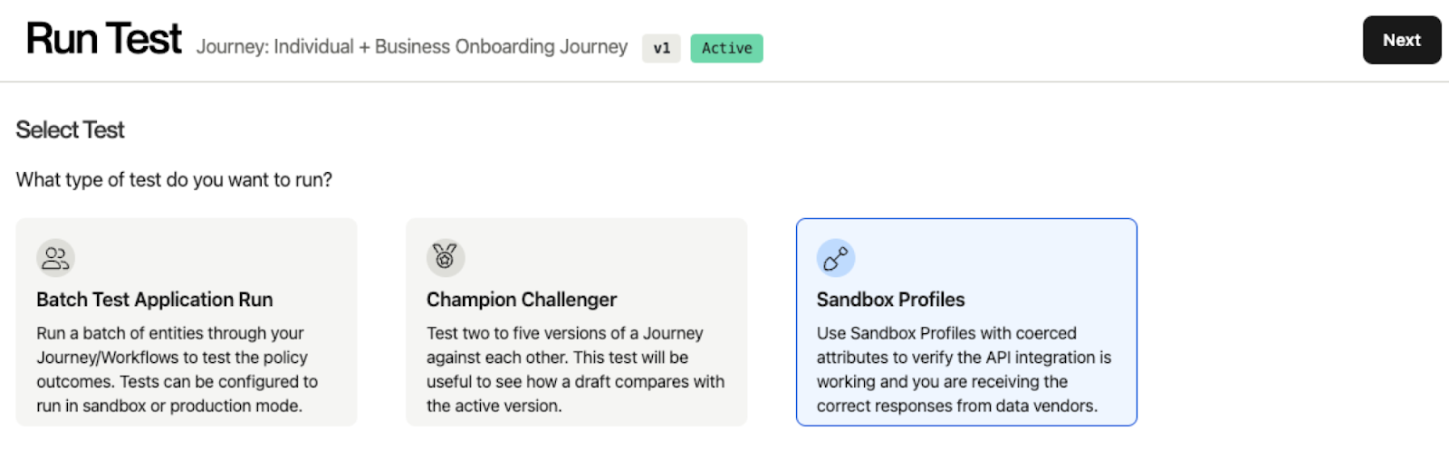Click the question about test type to run
The image size is (1449, 459).
(174, 180)
